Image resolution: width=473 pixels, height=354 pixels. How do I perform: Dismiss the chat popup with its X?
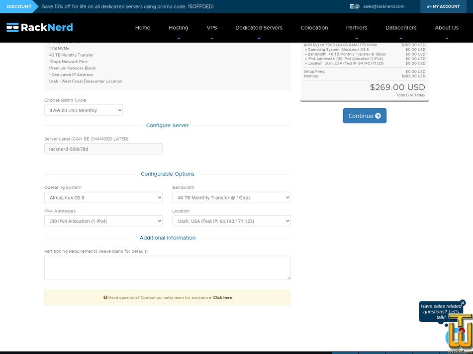pos(463,303)
